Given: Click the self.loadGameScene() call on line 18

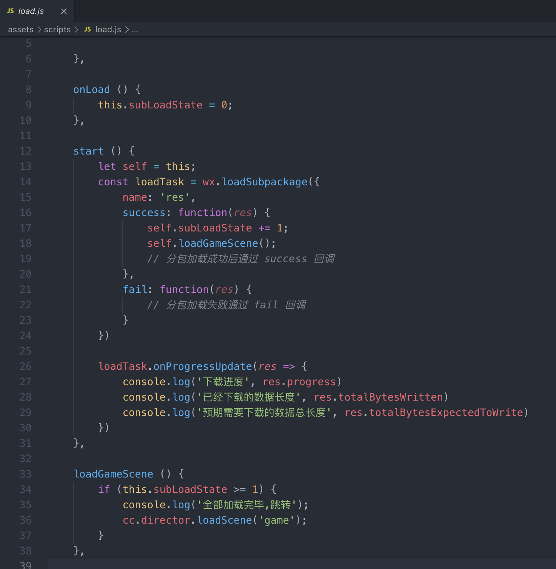Looking at the screenshot, I should click(211, 243).
